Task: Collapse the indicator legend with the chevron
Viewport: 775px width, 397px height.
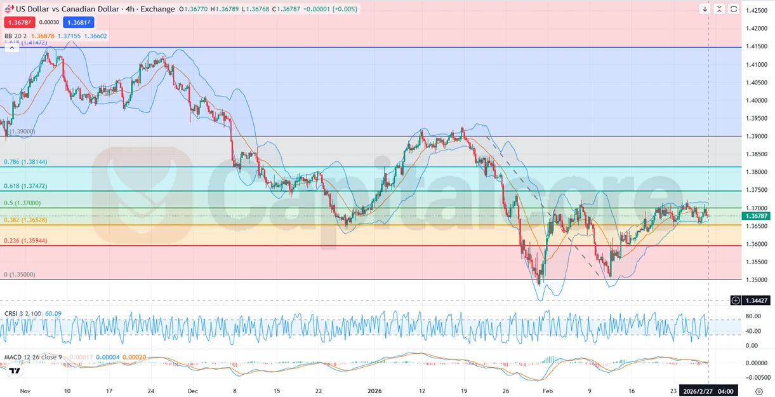Action: (11, 48)
